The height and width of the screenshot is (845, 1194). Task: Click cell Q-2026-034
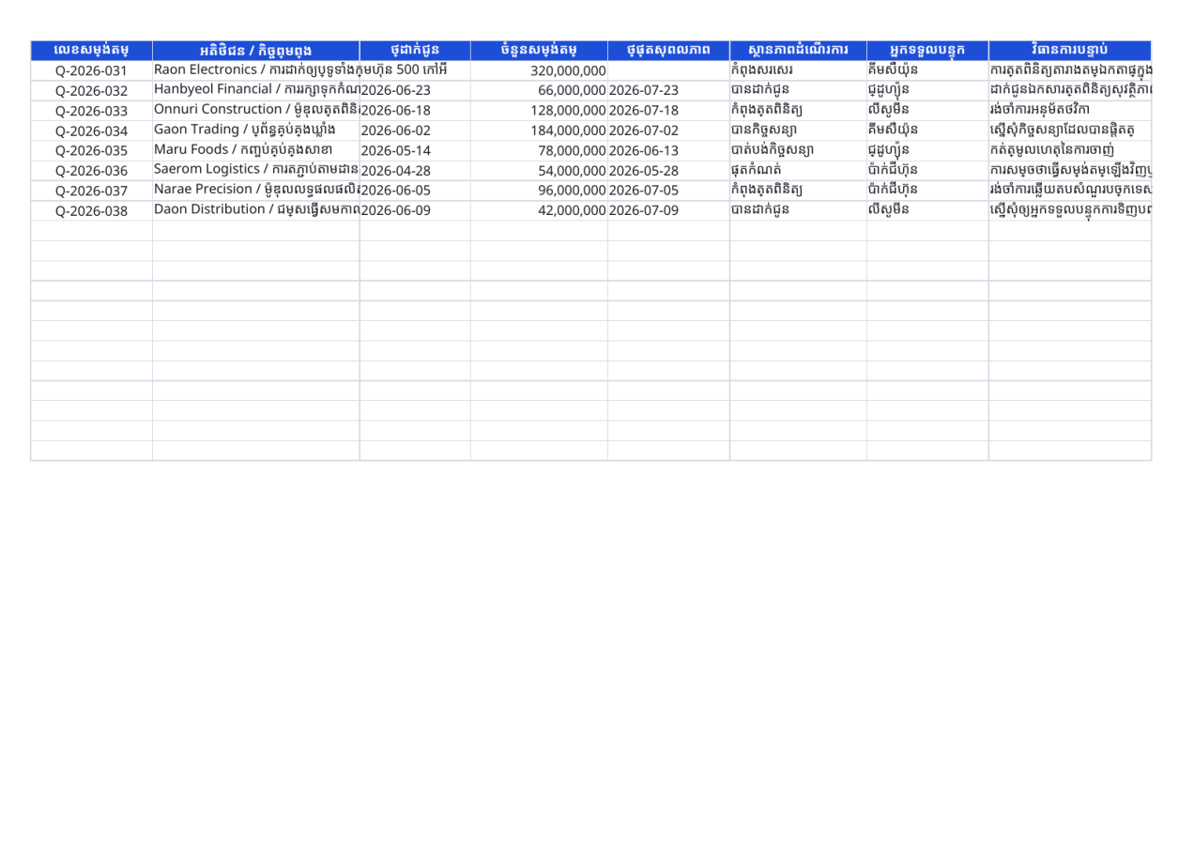pyautogui.click(x=91, y=131)
